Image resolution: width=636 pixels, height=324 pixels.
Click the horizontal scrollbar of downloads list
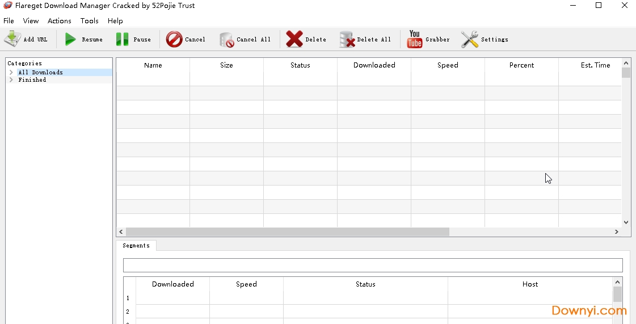(287, 232)
